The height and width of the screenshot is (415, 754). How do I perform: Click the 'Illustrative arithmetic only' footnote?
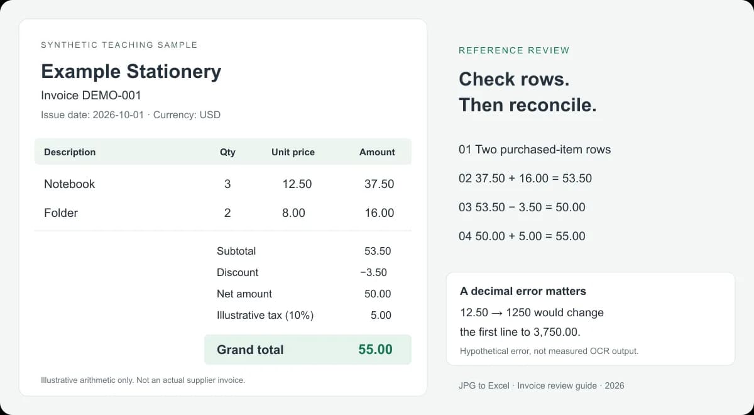point(143,380)
